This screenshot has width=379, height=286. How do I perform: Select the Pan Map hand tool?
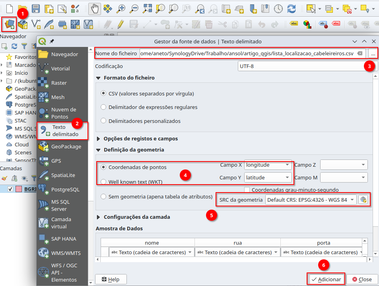click(95, 9)
